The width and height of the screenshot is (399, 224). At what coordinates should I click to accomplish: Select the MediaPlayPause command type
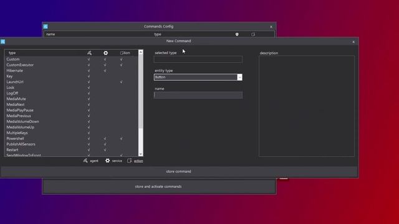[72, 110]
